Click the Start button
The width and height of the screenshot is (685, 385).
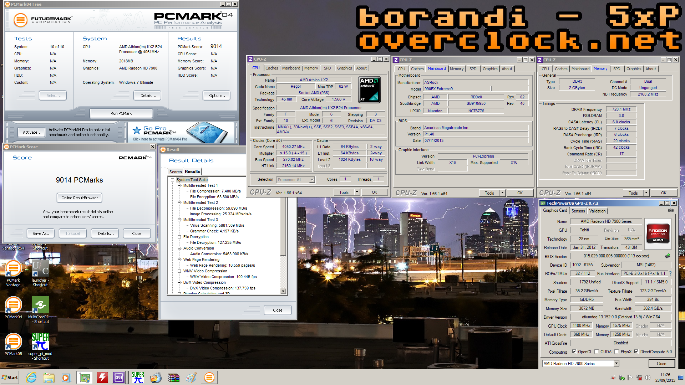pyautogui.click(x=10, y=378)
